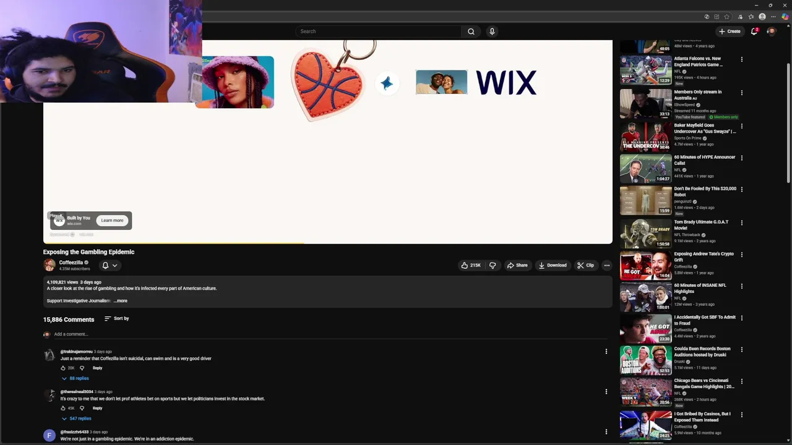
Task: Like the @trakinajamorreu comment
Action: pyautogui.click(x=63, y=368)
